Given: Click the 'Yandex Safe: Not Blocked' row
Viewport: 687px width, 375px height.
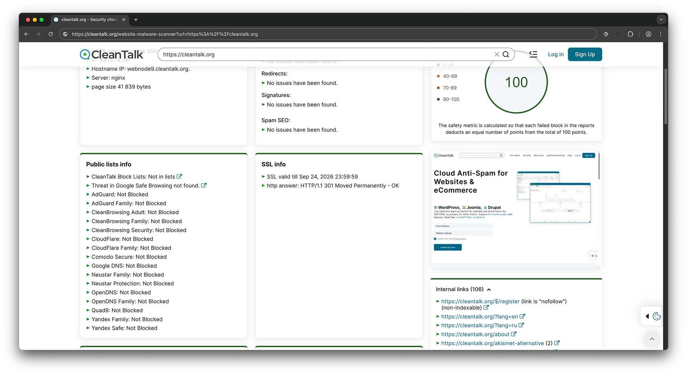Looking at the screenshot, I should click(x=125, y=328).
